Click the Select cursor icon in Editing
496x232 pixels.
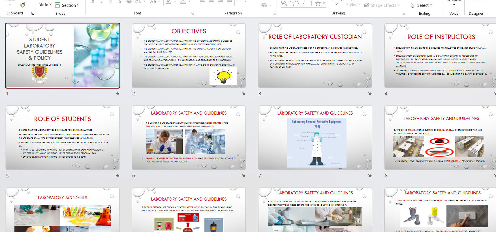[x=413, y=5]
